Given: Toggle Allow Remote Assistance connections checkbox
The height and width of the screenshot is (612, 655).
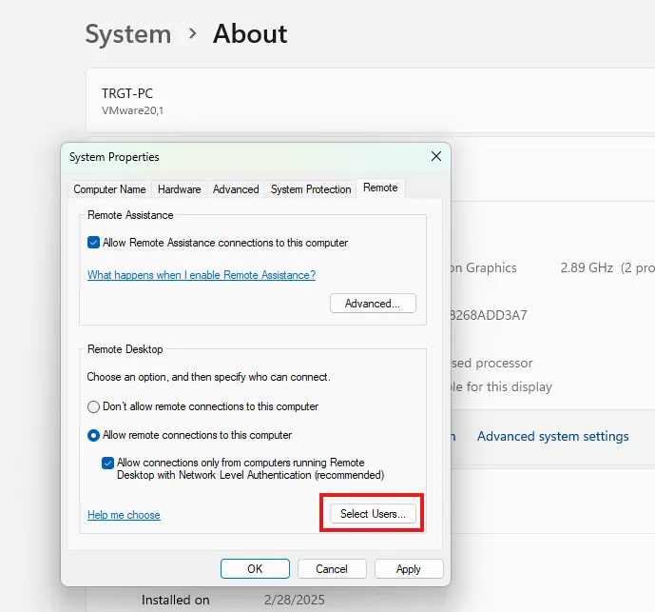Looking at the screenshot, I should pyautogui.click(x=93, y=243).
